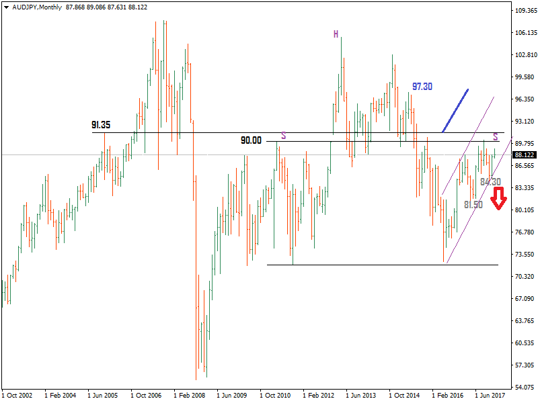Click the 83.335 price axis label
This screenshot has height=403, width=538.
(525, 188)
